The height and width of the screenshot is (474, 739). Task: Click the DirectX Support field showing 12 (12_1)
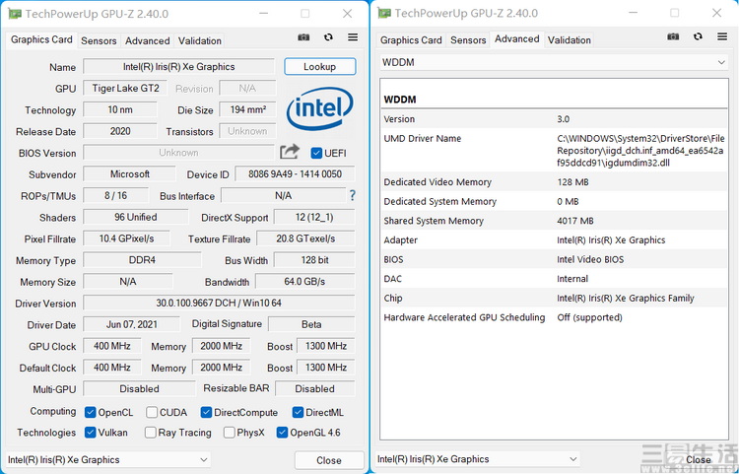[x=314, y=217]
